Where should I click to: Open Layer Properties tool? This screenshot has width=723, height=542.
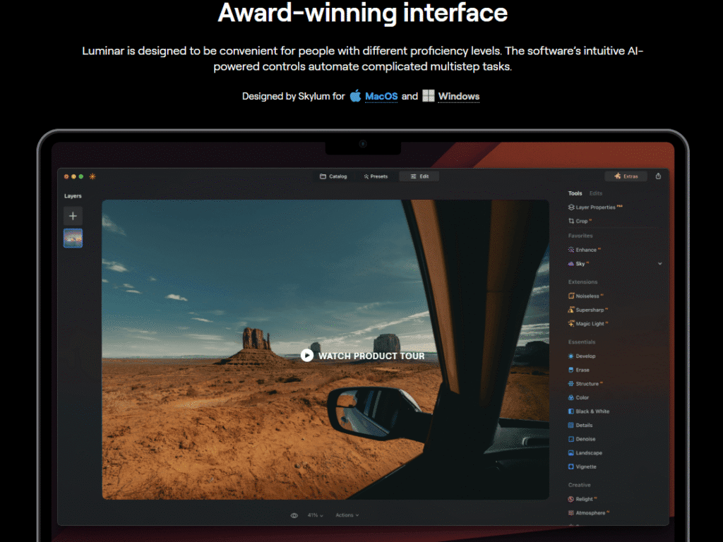point(595,207)
